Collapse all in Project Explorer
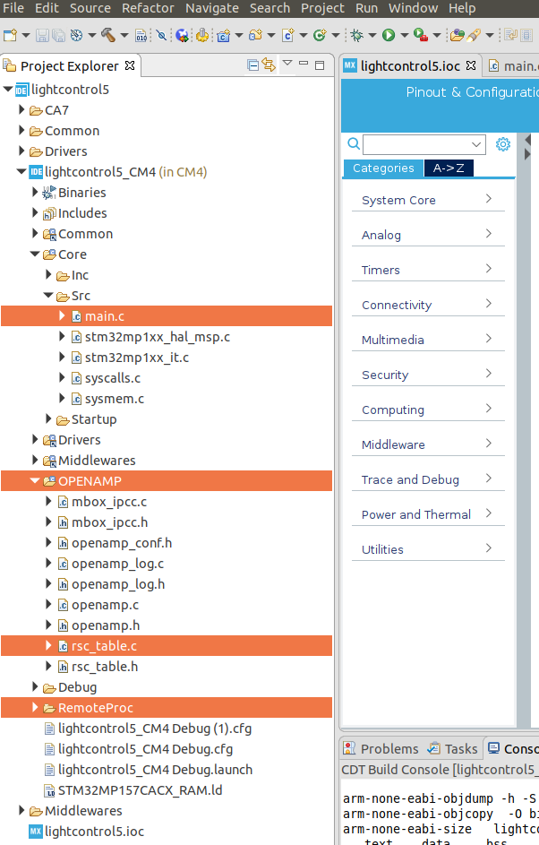The width and height of the screenshot is (539, 845). point(253,65)
